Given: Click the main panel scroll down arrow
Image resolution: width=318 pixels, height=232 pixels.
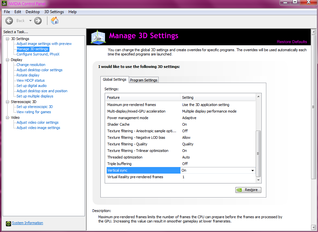Looking at the screenshot, I should pos(313,227).
